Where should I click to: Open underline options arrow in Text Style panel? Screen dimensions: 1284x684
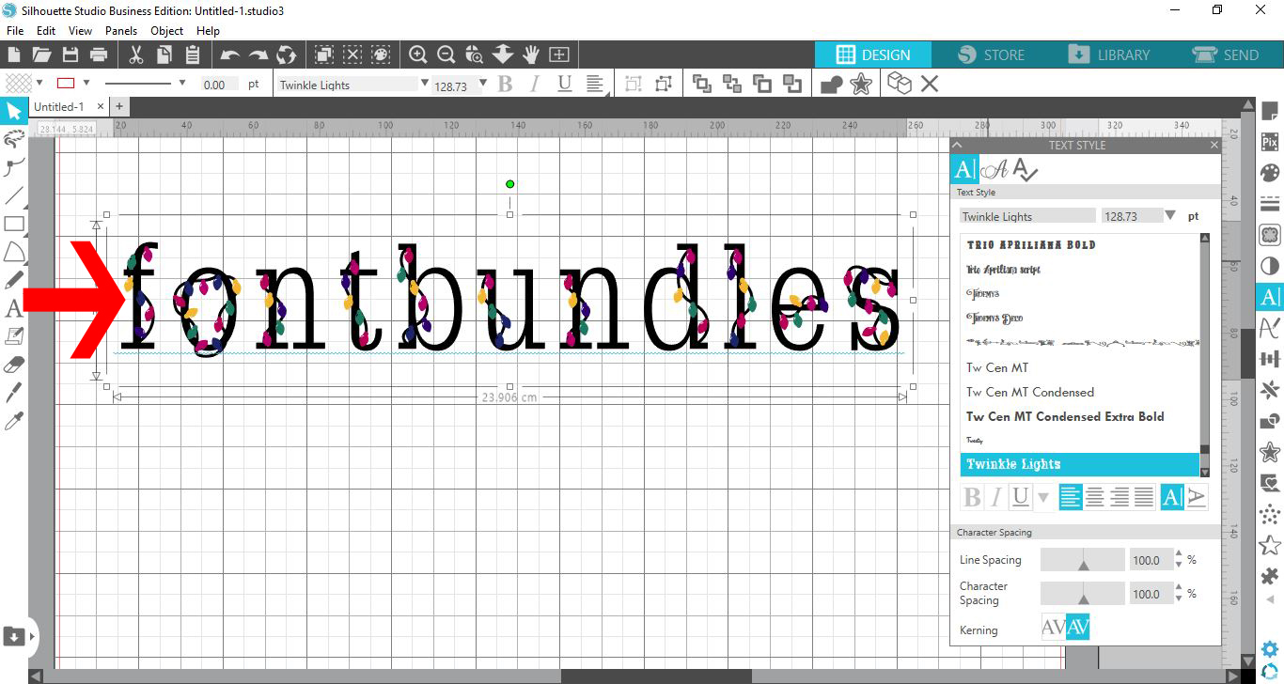pos(1043,496)
